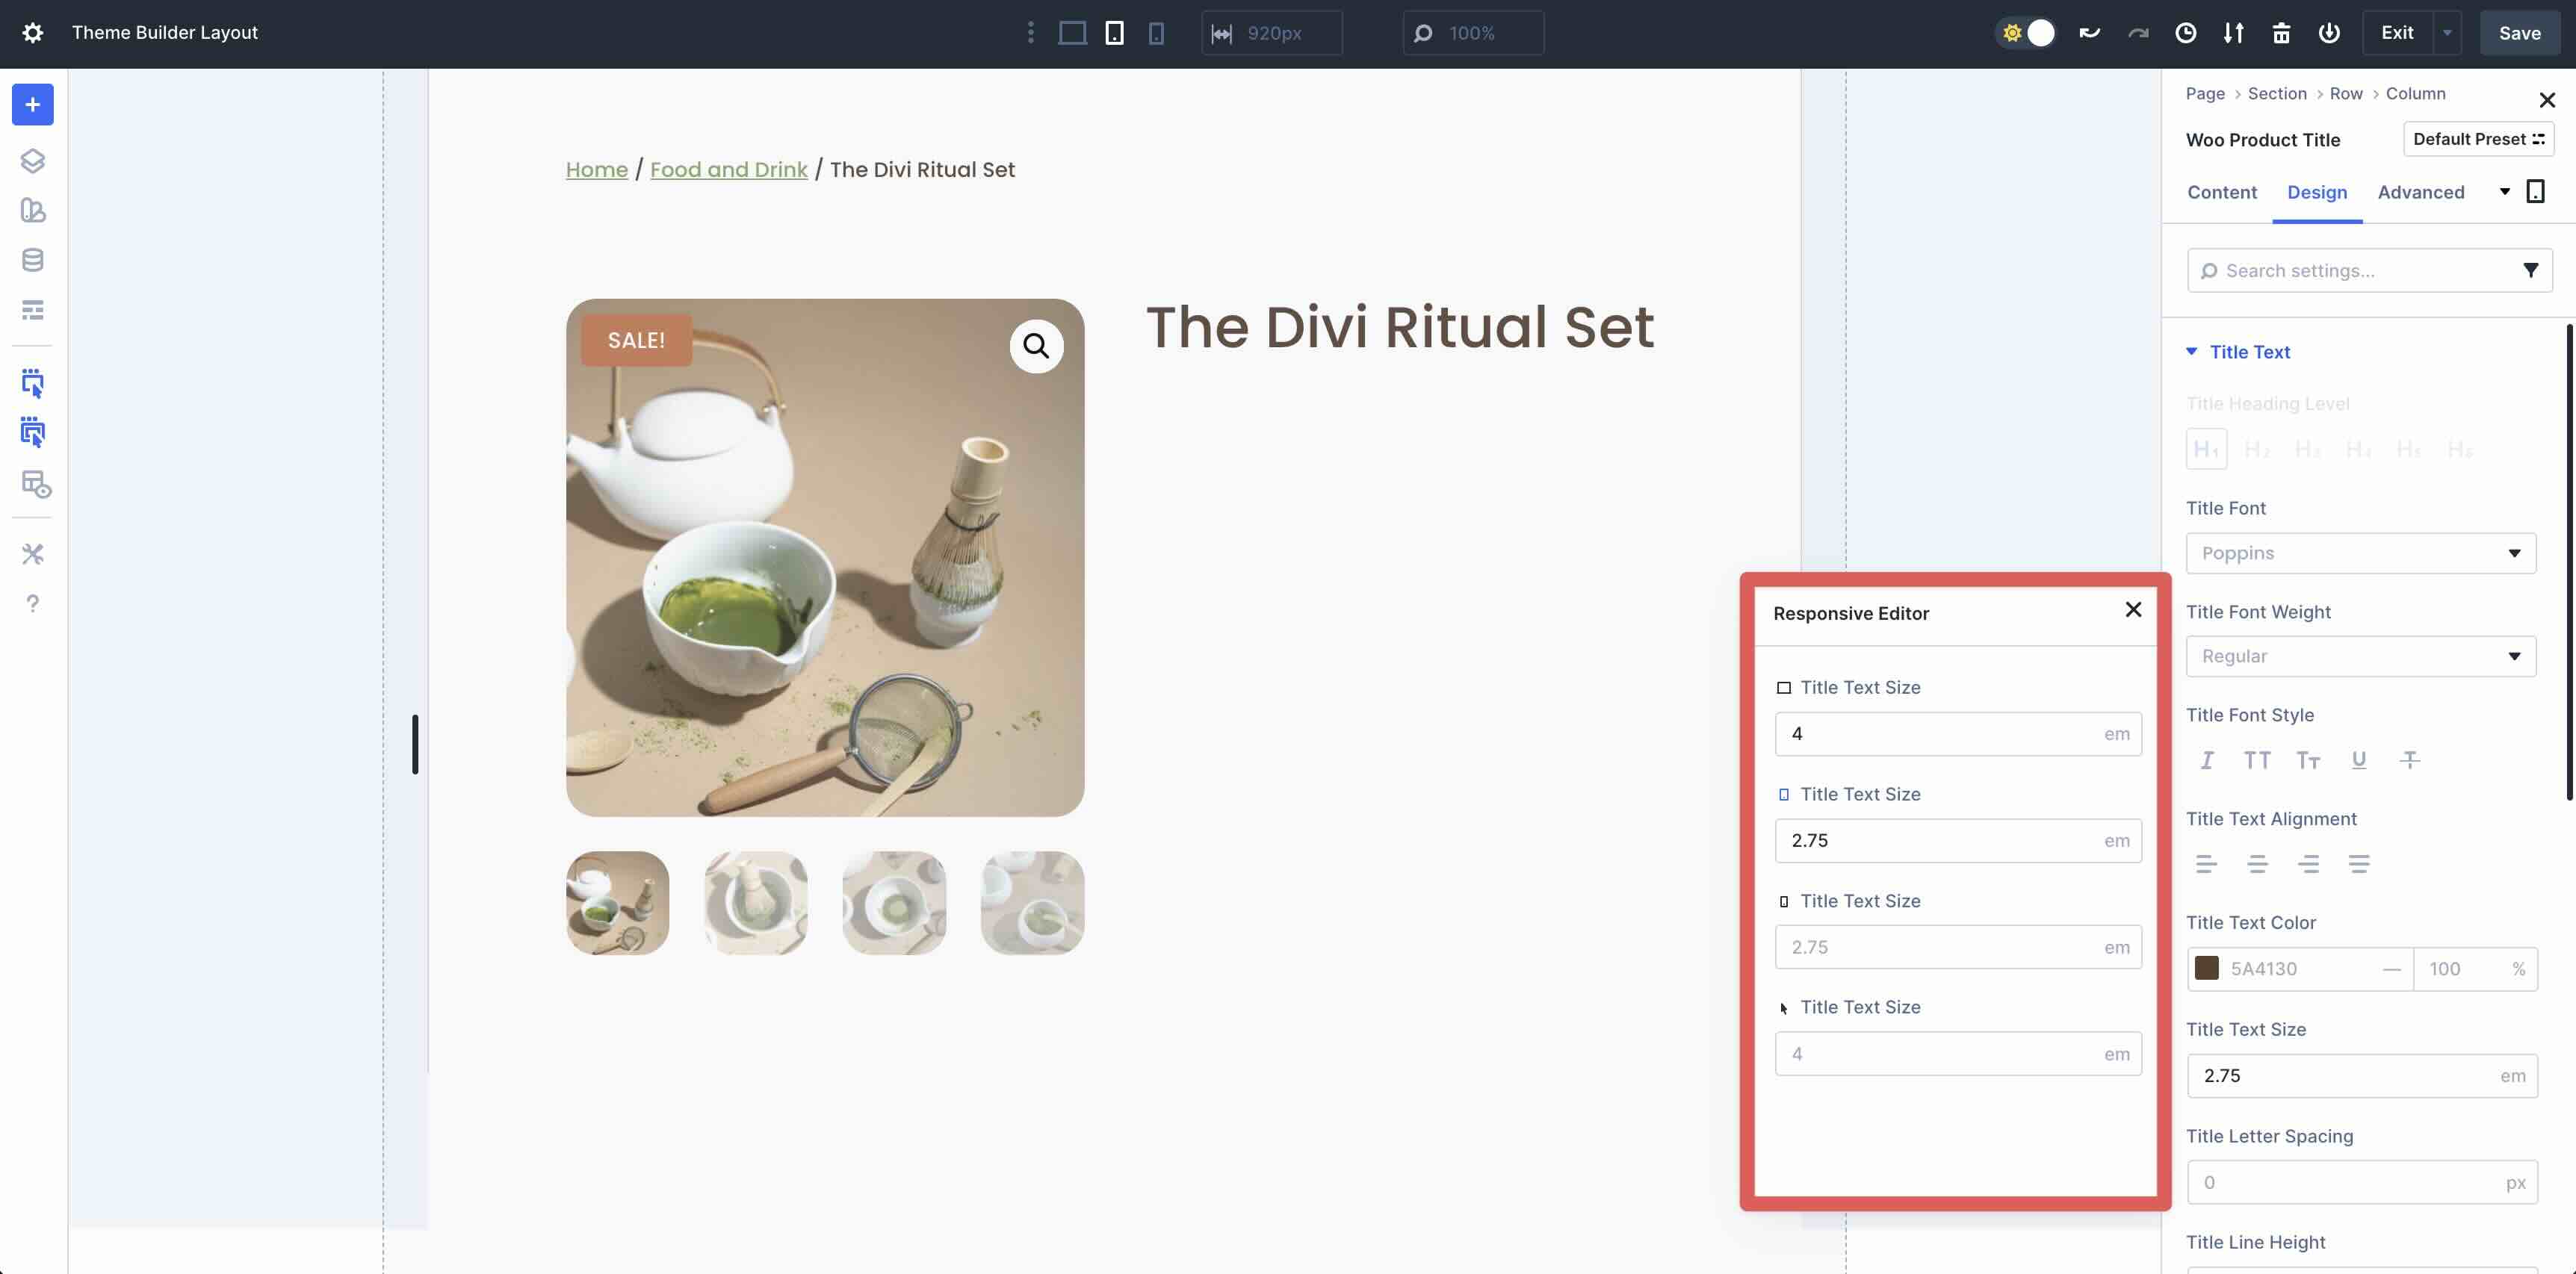
Task: Switch the canvas to phone preview
Action: coord(1157,33)
